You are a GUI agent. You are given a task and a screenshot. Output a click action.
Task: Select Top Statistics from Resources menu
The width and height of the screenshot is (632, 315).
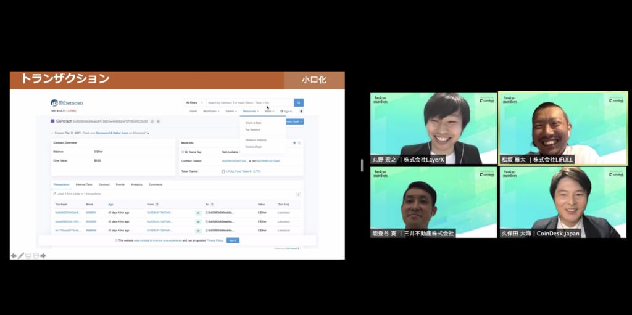252,129
